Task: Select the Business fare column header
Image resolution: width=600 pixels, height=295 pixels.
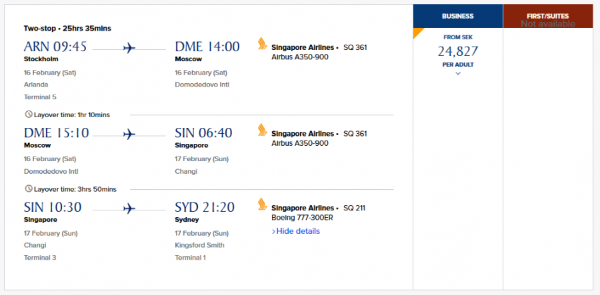Action: coord(458,16)
